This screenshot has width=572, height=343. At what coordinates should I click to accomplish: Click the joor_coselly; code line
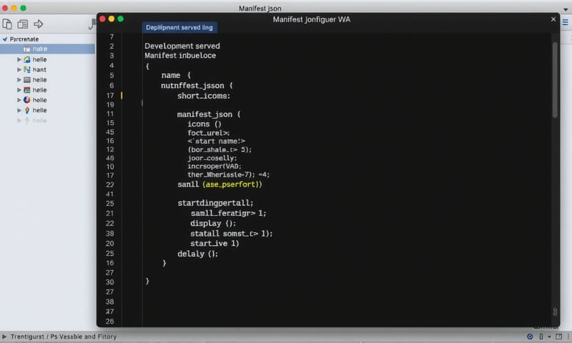point(212,158)
